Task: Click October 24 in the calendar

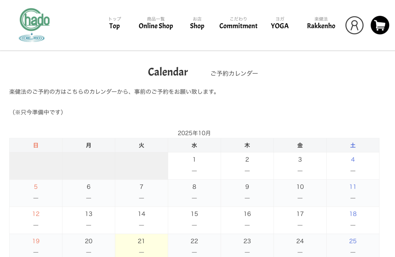Action: click(x=300, y=245)
